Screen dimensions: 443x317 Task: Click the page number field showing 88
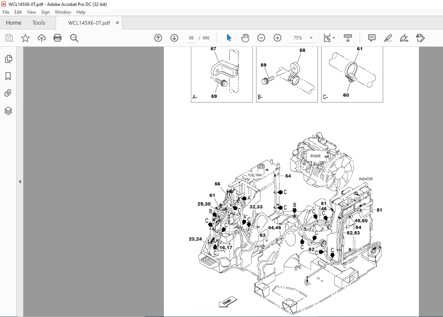click(191, 38)
